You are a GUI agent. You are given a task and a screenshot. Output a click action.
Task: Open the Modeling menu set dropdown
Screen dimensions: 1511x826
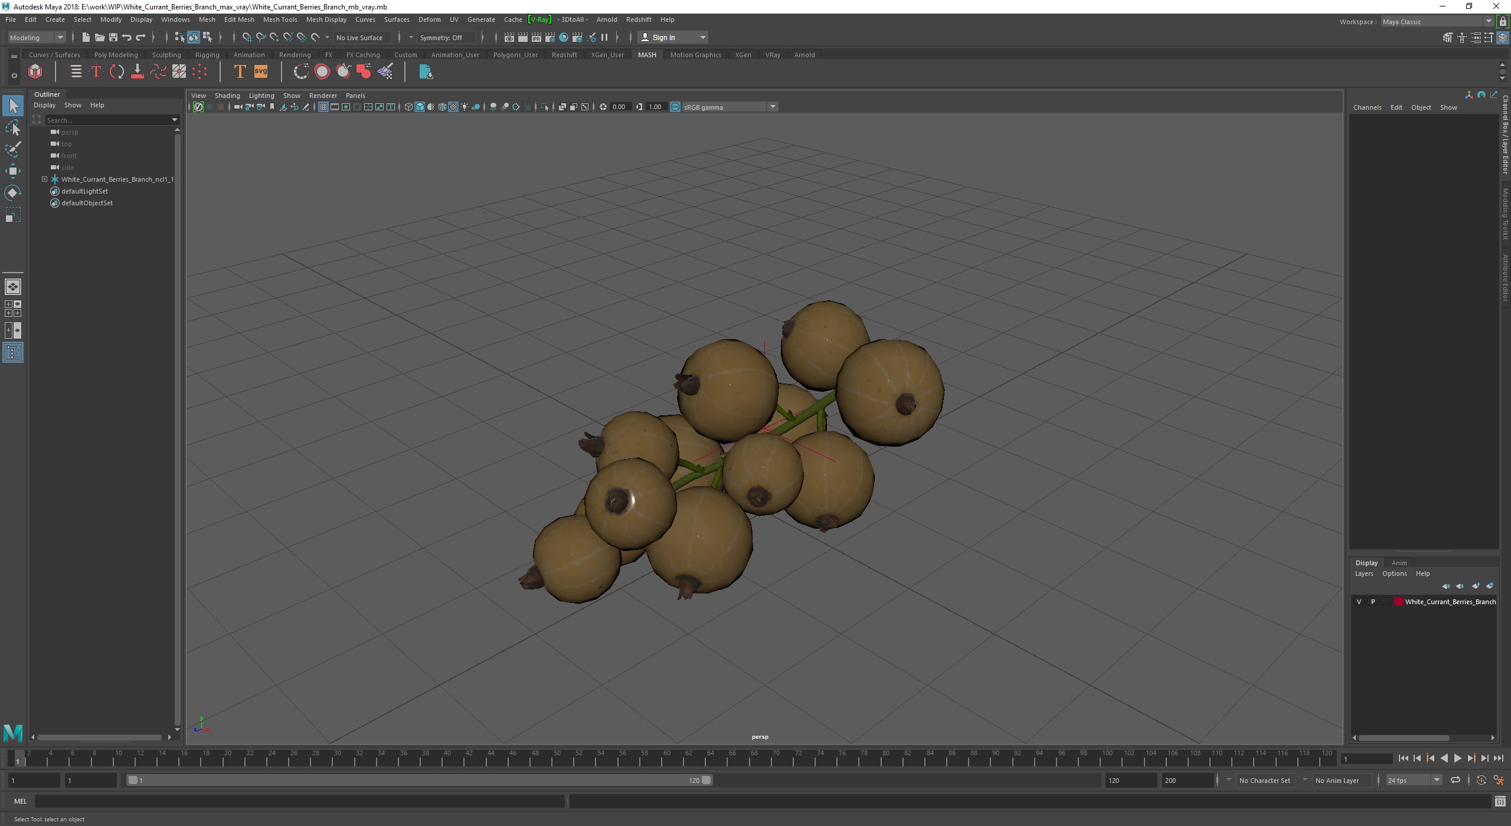[37, 37]
